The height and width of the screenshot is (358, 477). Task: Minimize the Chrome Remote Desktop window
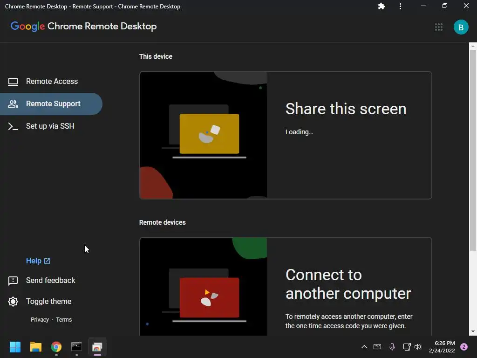[x=423, y=6]
